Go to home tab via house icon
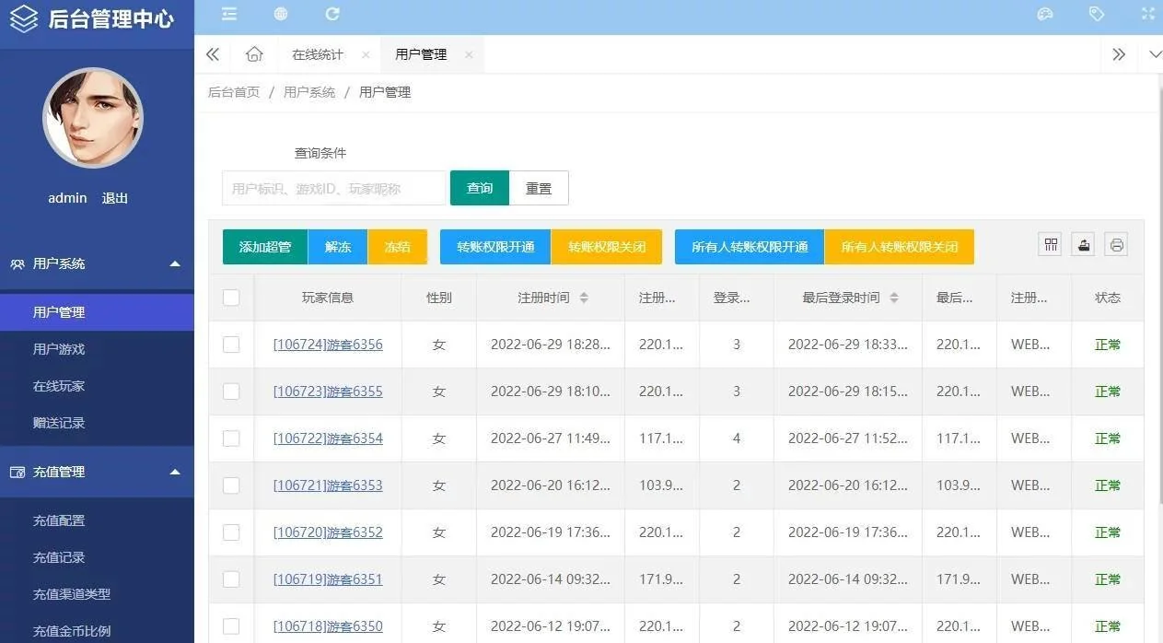Image resolution: width=1163 pixels, height=643 pixels. tap(254, 54)
